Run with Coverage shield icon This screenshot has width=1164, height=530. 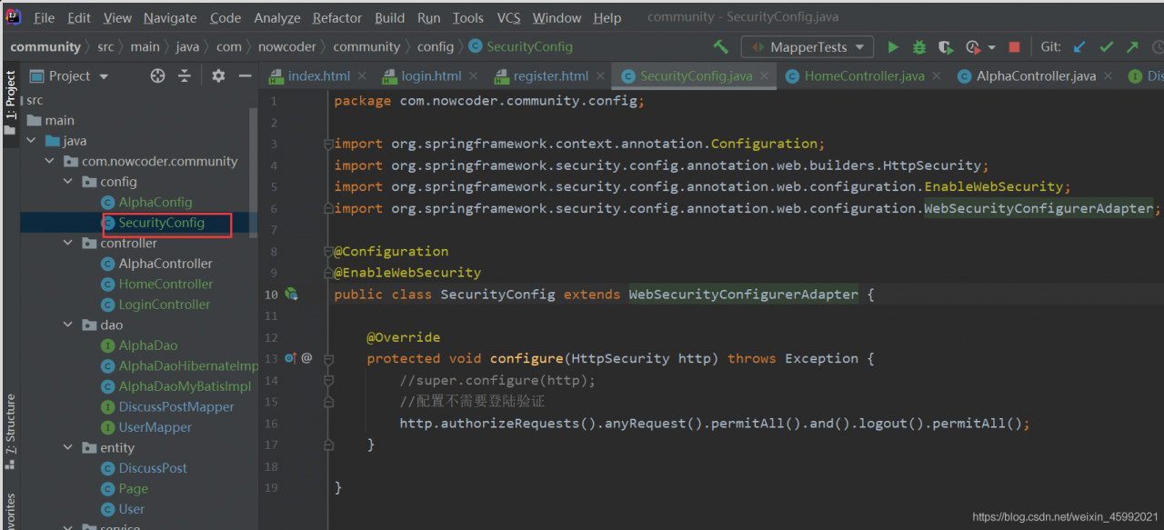946,47
